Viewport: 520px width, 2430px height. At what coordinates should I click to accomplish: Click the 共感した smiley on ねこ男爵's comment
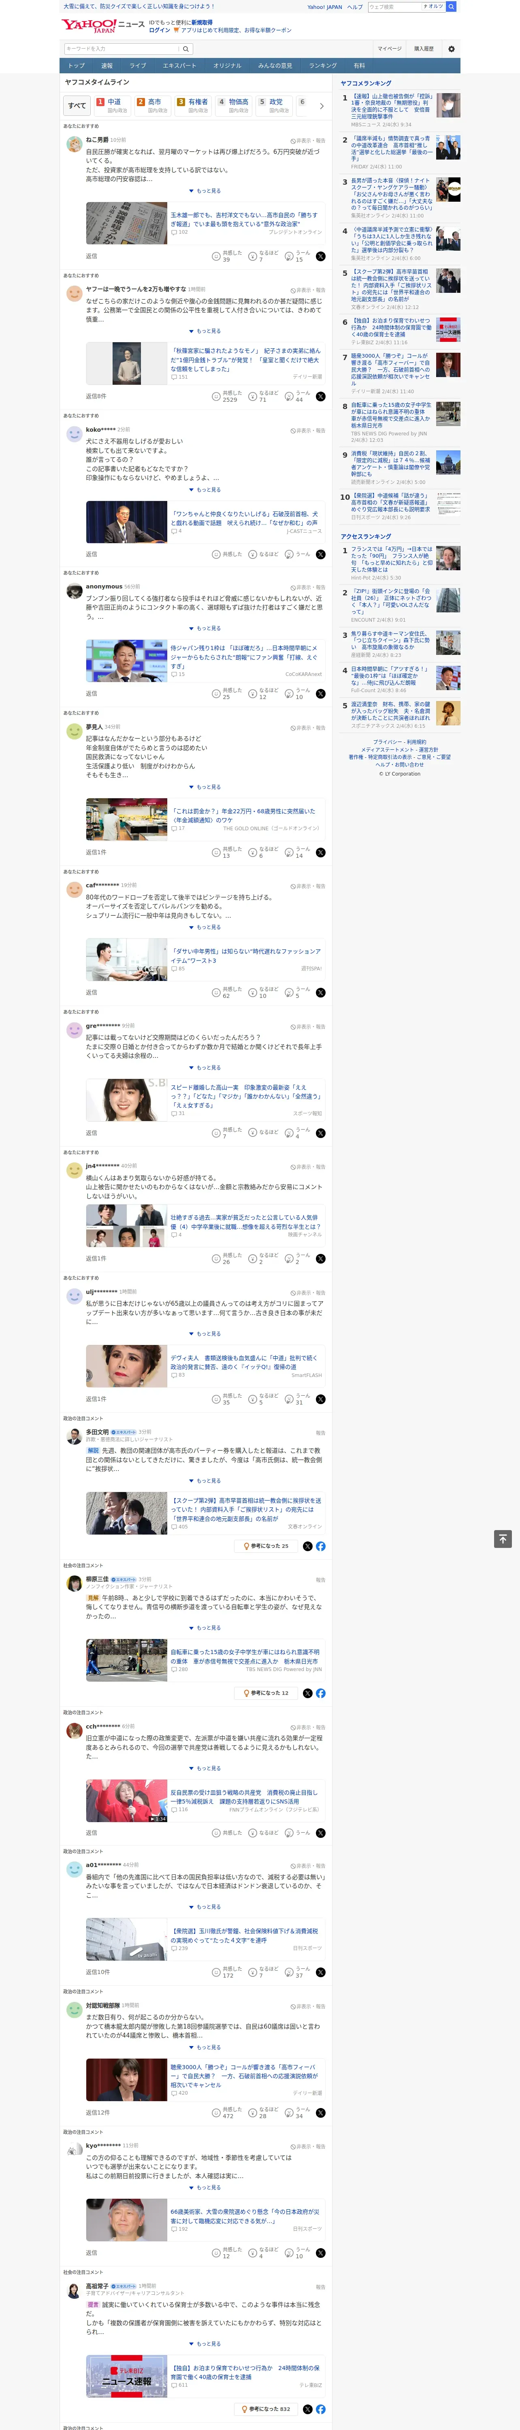[x=216, y=257]
